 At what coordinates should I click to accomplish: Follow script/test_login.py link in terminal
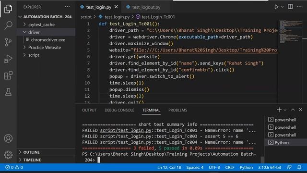click(x=126, y=130)
